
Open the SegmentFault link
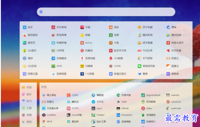(151, 95)
